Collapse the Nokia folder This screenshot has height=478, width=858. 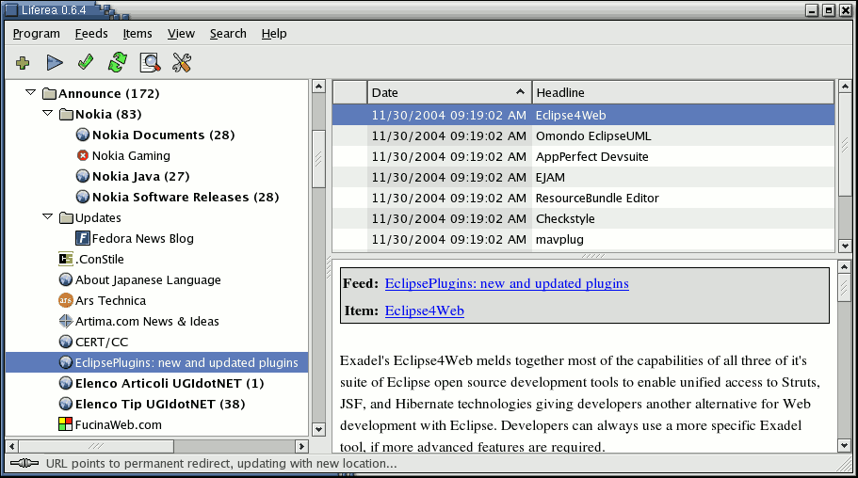[48, 113]
